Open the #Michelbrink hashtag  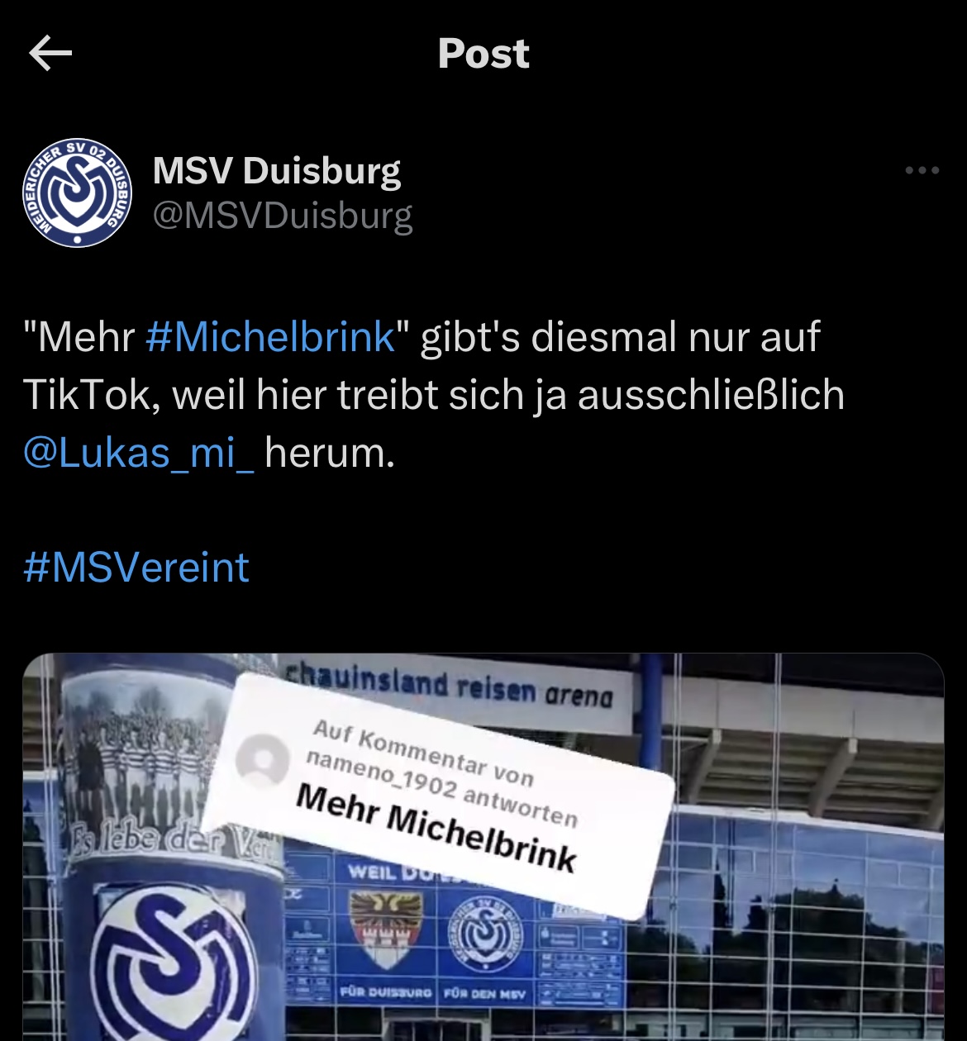[x=271, y=337]
